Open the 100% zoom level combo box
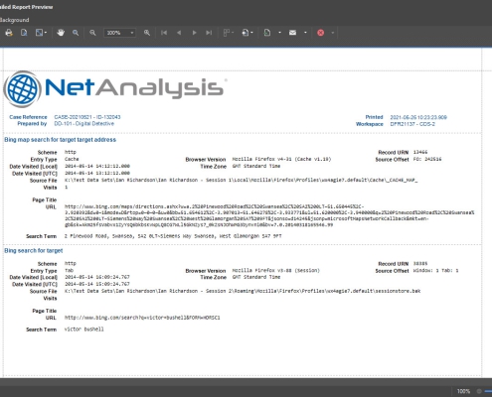 pos(119,33)
